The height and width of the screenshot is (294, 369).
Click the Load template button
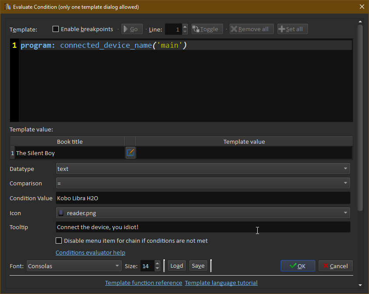click(177, 266)
